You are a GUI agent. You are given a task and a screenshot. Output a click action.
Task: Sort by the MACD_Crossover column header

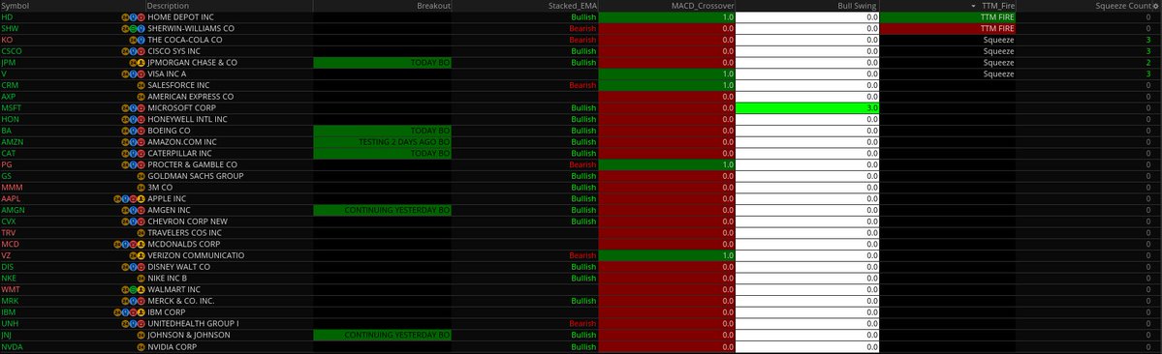(667, 6)
